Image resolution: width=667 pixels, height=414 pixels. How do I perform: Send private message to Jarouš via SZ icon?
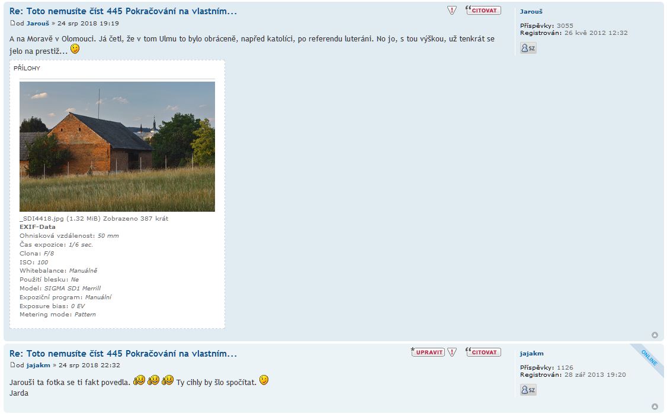(x=528, y=48)
